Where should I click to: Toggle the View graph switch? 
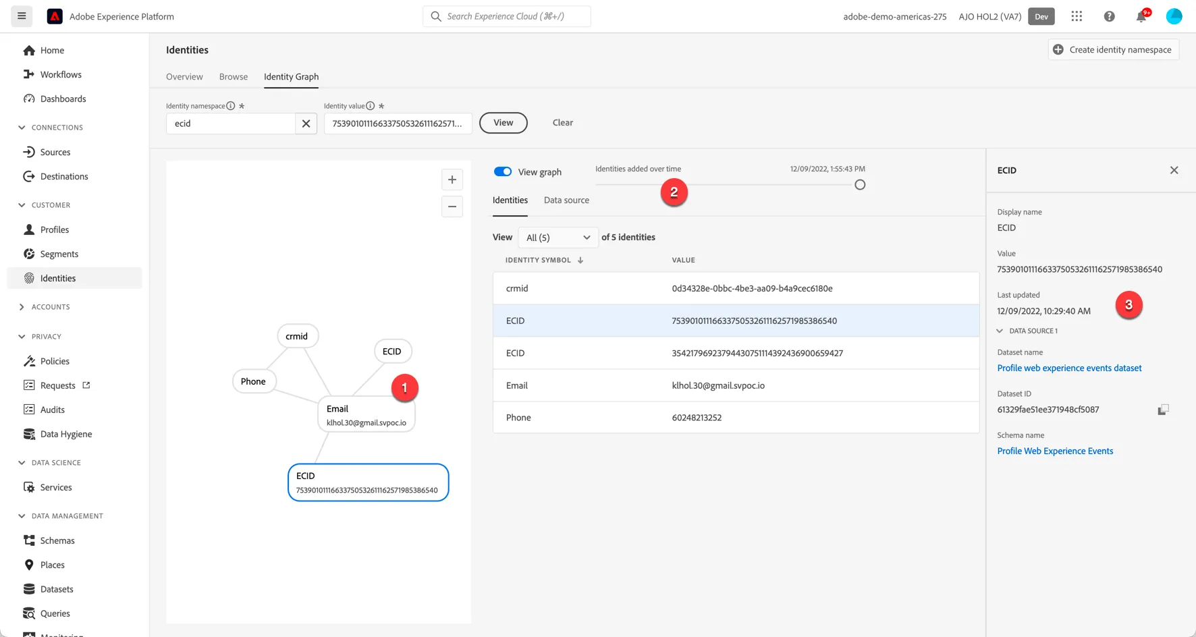pos(503,171)
